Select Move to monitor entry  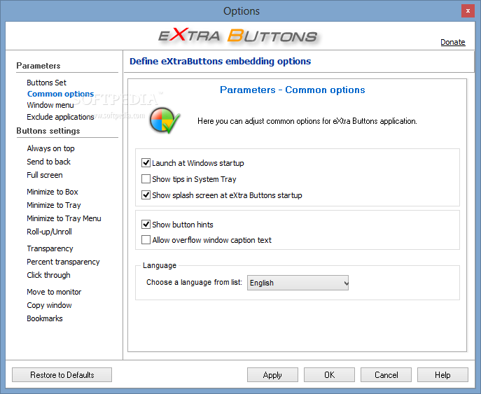[54, 292]
